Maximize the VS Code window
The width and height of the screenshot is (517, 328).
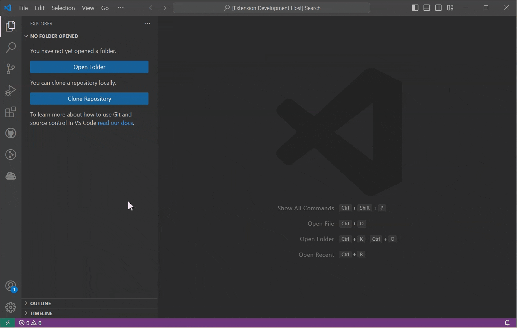click(486, 8)
